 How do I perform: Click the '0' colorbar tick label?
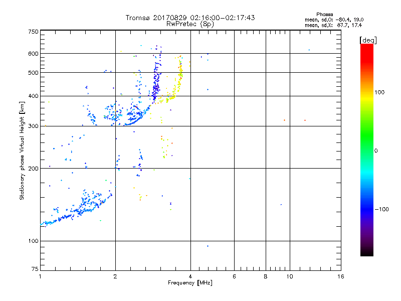tap(376, 151)
